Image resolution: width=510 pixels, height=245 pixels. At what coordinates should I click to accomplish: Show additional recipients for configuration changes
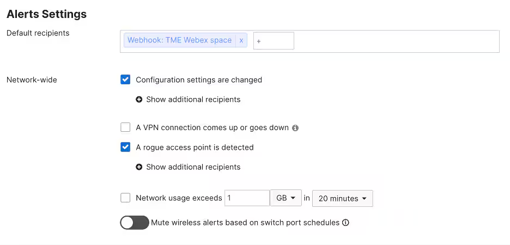click(x=193, y=100)
